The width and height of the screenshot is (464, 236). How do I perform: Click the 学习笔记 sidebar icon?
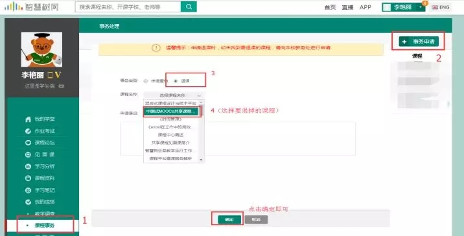pyautogui.click(x=28, y=190)
